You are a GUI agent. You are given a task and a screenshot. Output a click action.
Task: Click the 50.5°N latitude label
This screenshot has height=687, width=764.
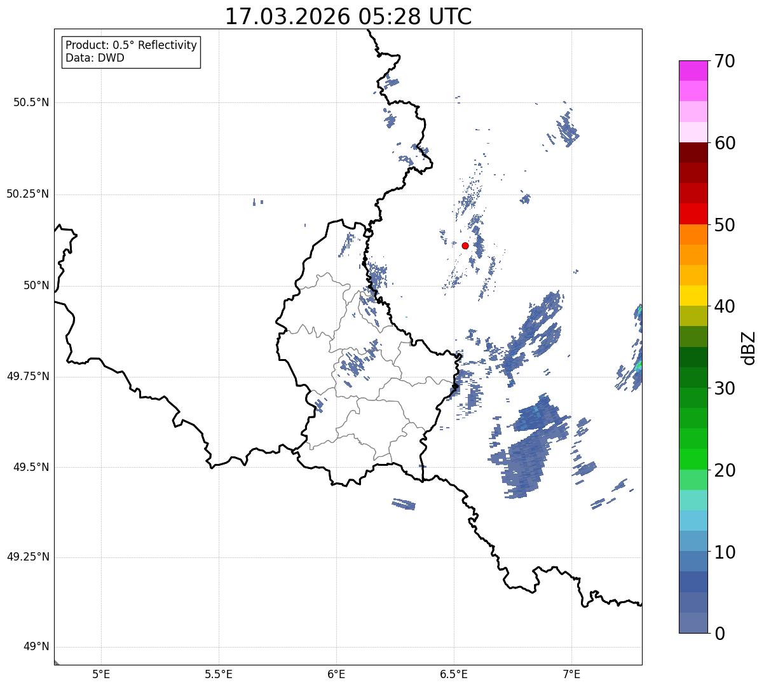(31, 102)
